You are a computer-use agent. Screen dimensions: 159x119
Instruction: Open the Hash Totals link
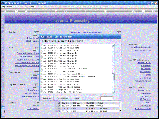coord(33,90)
